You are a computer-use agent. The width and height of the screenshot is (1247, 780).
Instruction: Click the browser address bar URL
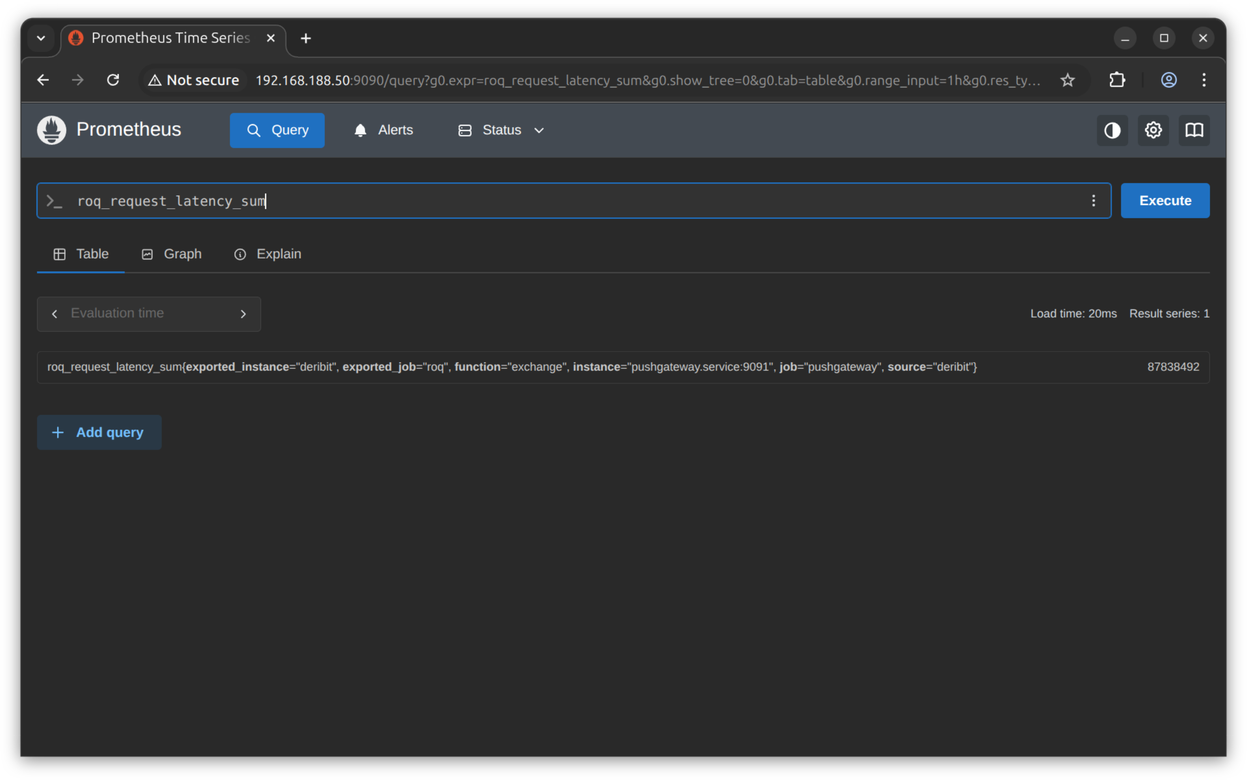click(x=648, y=80)
